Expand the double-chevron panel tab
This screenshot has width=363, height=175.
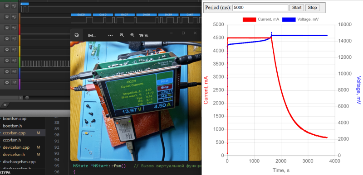(5, 105)
